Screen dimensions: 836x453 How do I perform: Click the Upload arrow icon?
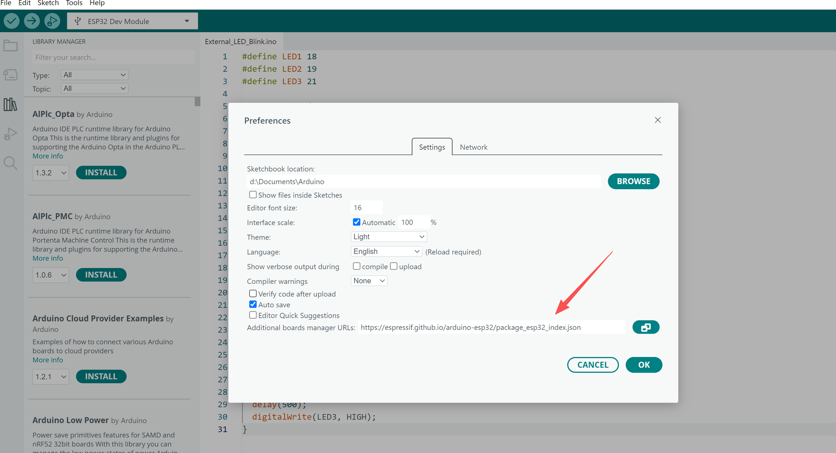point(32,21)
